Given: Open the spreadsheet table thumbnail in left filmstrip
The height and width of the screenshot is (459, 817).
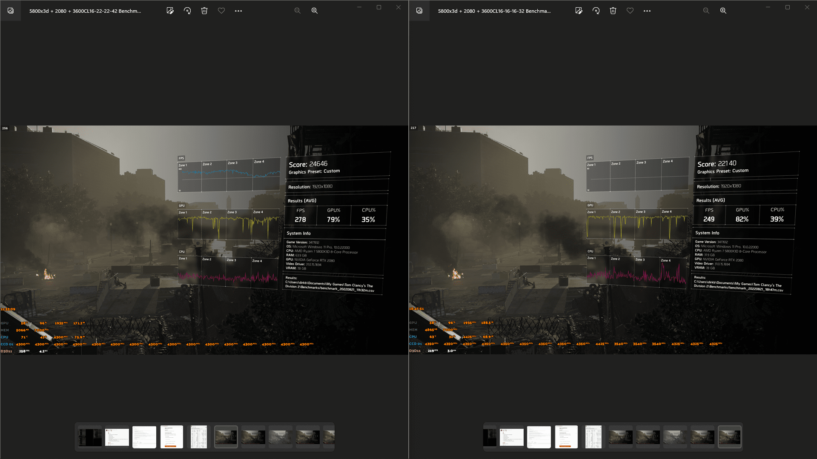Looking at the screenshot, I should (199, 437).
